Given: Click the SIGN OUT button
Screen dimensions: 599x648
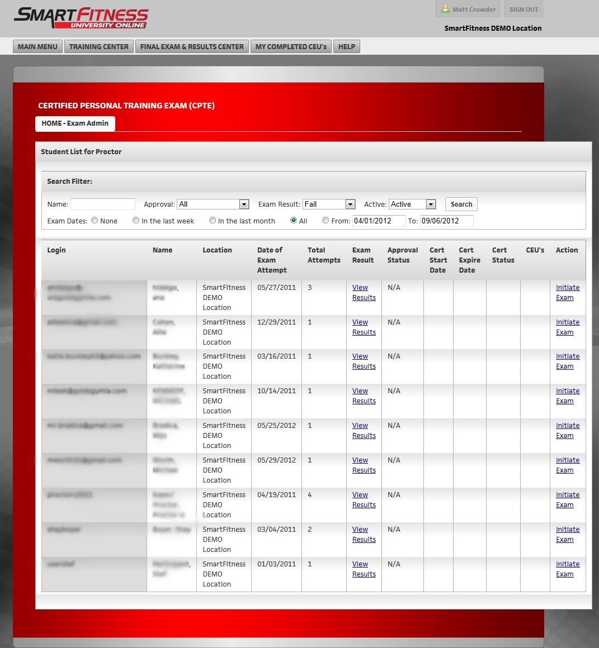Looking at the screenshot, I should pos(523,9).
